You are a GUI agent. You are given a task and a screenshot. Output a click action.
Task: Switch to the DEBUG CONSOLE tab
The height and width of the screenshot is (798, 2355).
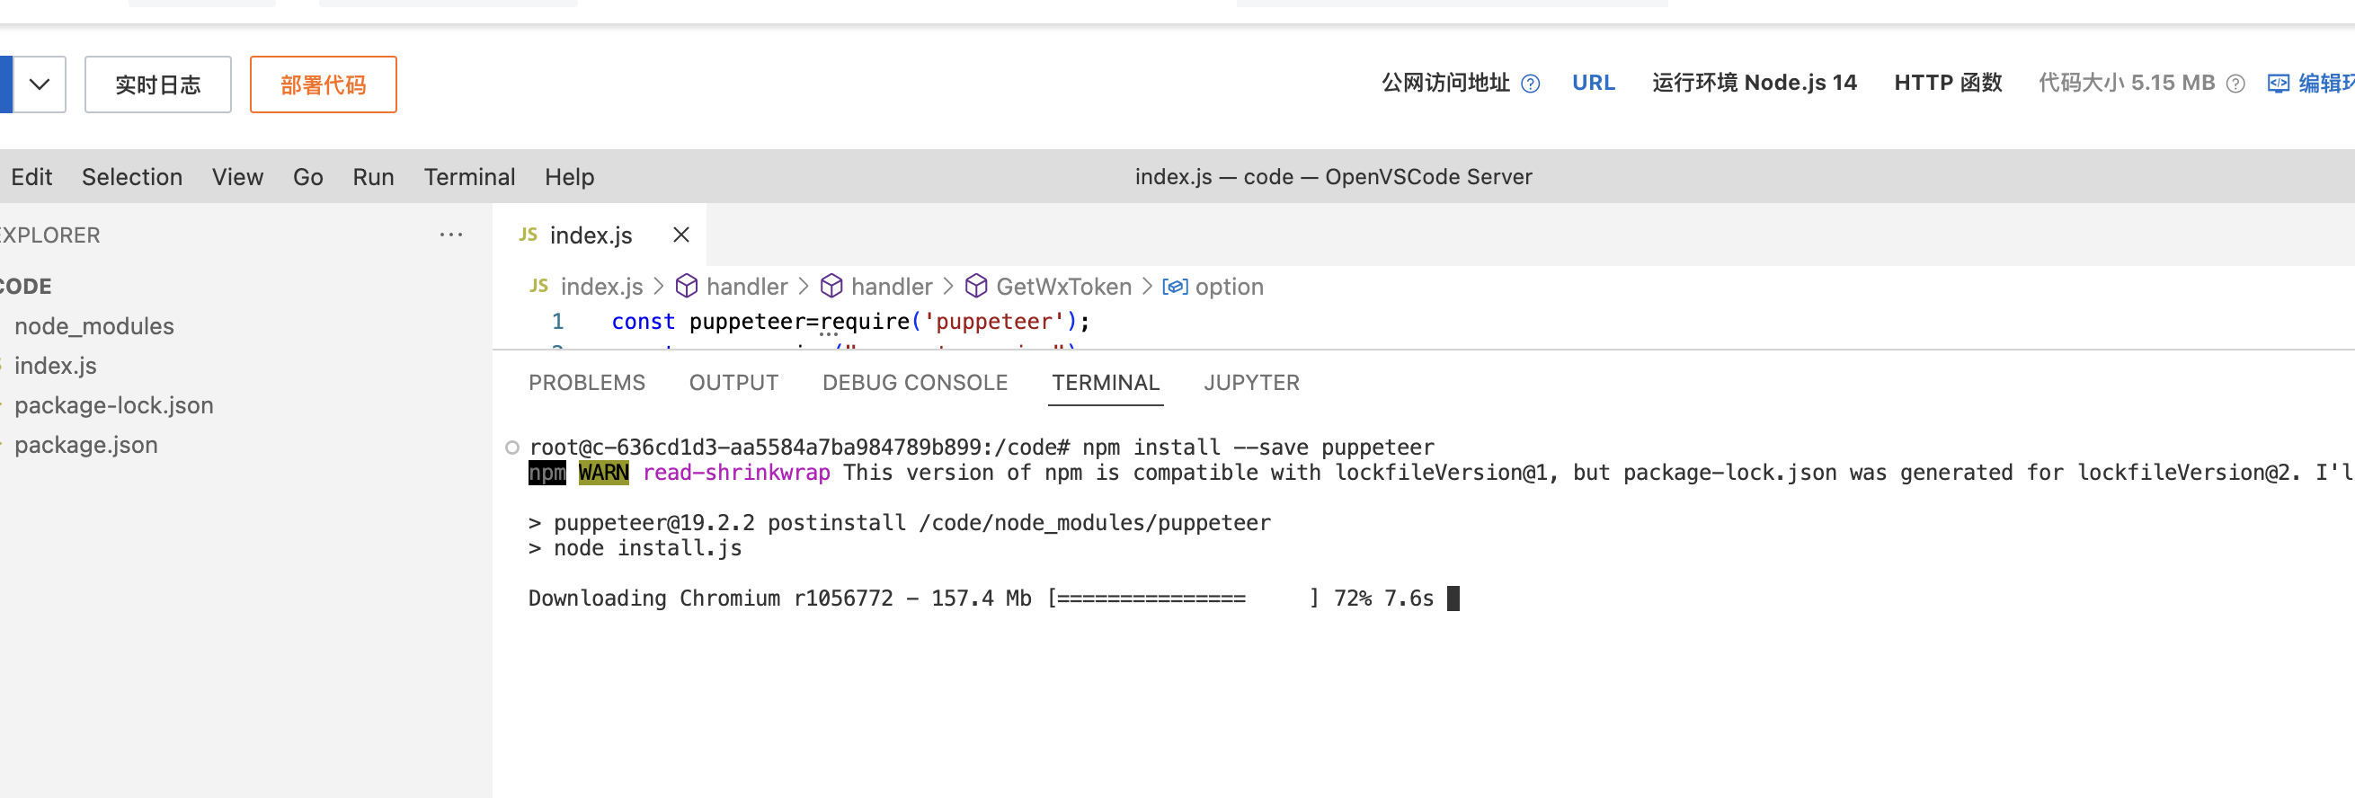[914, 382]
